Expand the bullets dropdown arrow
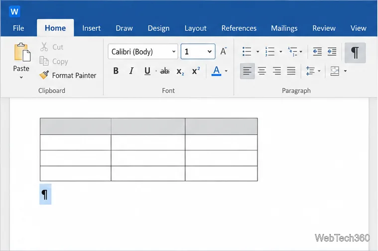Screen dimensions: 378x251 257,52
